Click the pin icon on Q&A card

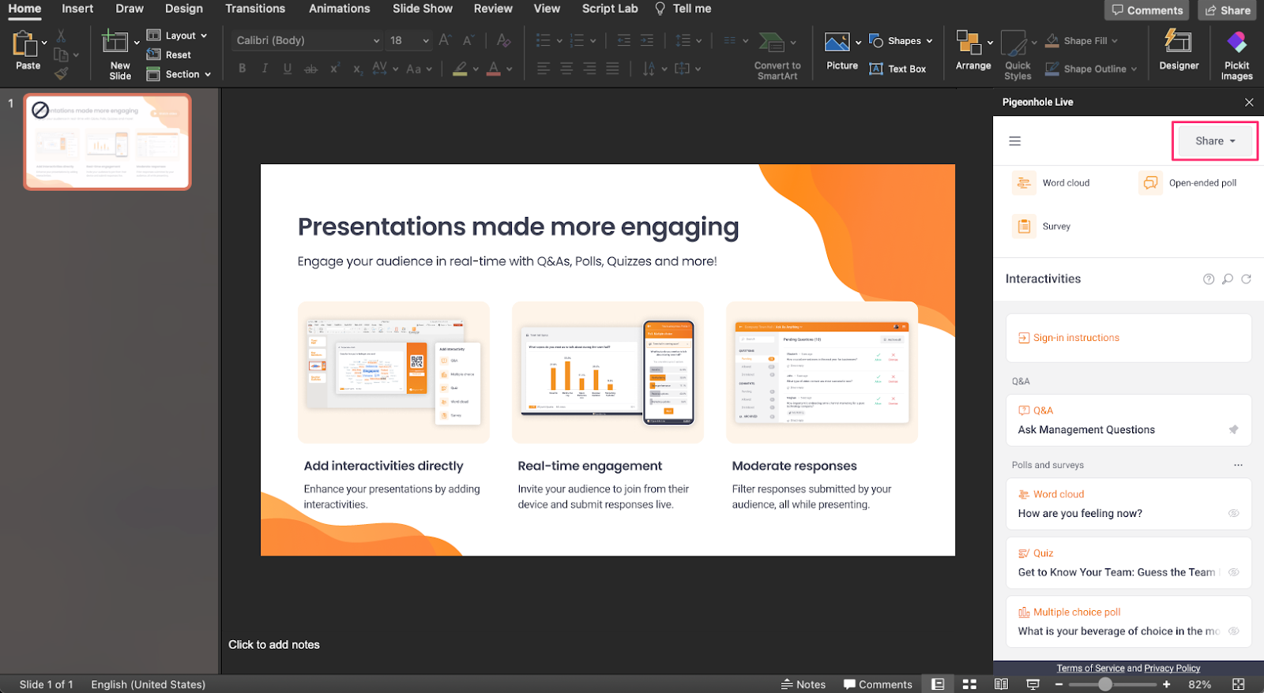coord(1233,430)
